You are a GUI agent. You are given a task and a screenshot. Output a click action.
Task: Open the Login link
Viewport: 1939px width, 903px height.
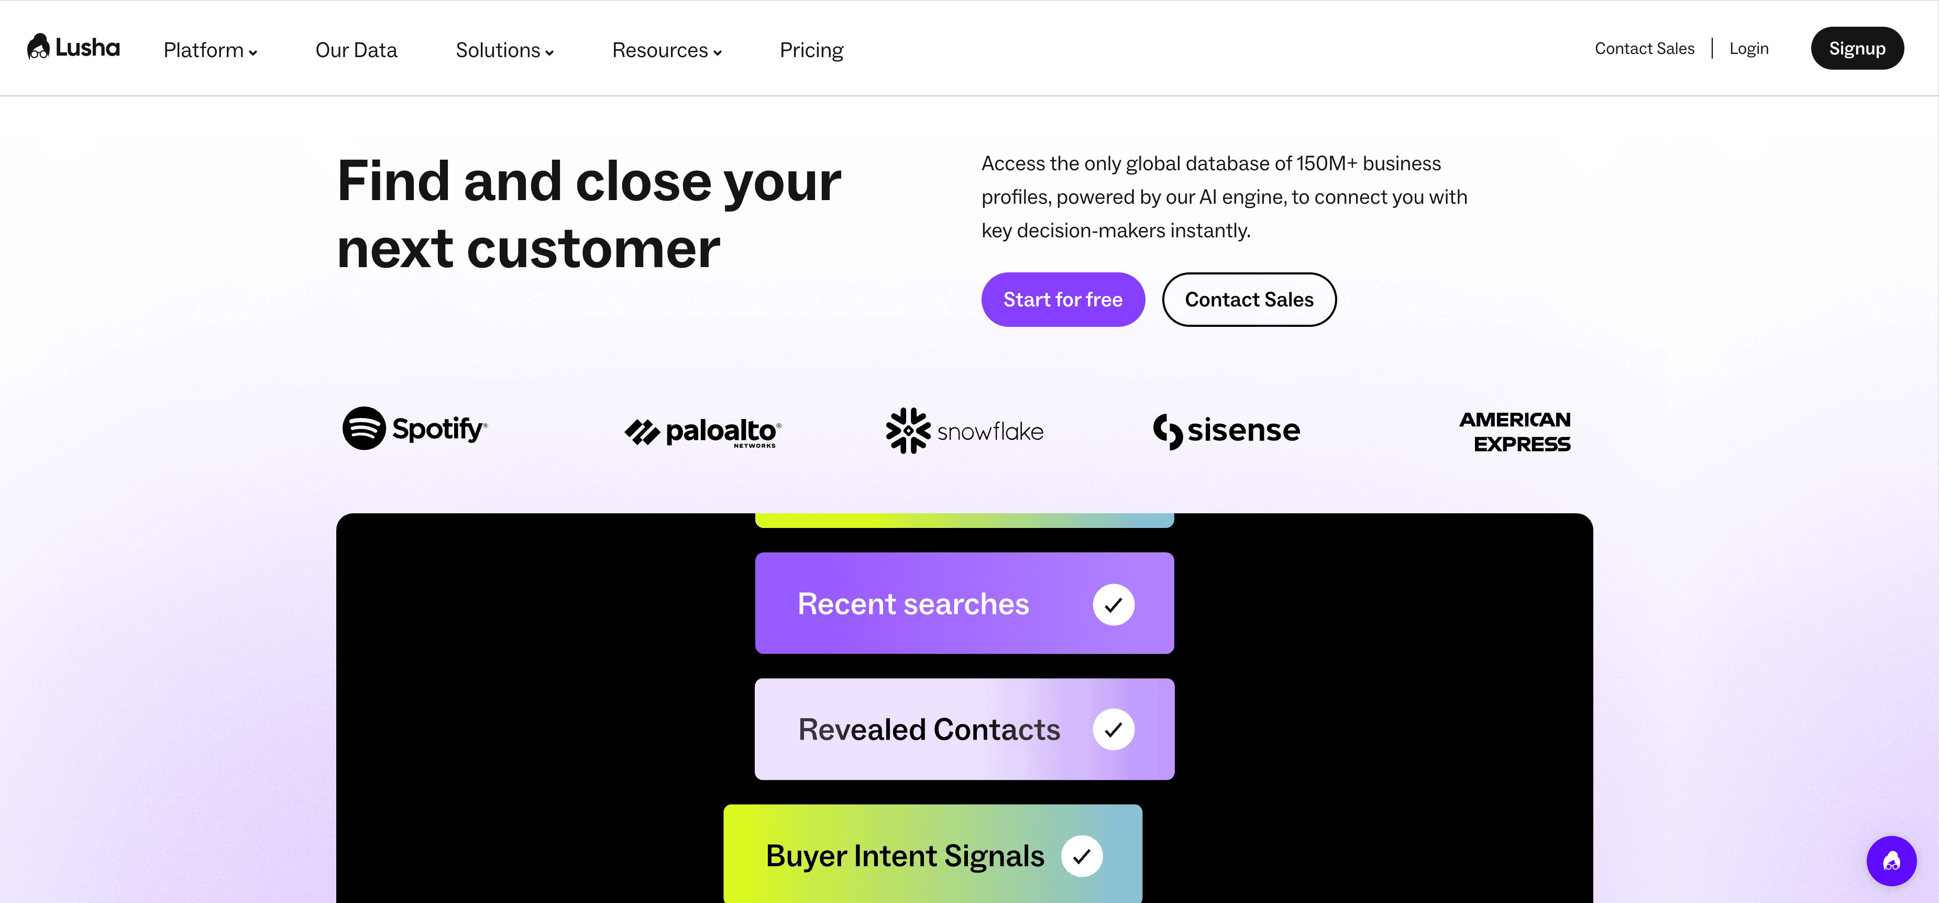point(1748,49)
